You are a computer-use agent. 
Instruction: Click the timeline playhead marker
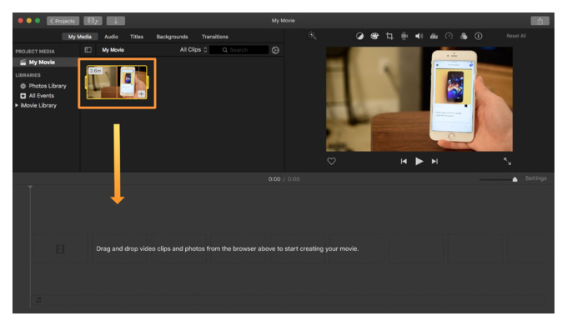(x=30, y=188)
